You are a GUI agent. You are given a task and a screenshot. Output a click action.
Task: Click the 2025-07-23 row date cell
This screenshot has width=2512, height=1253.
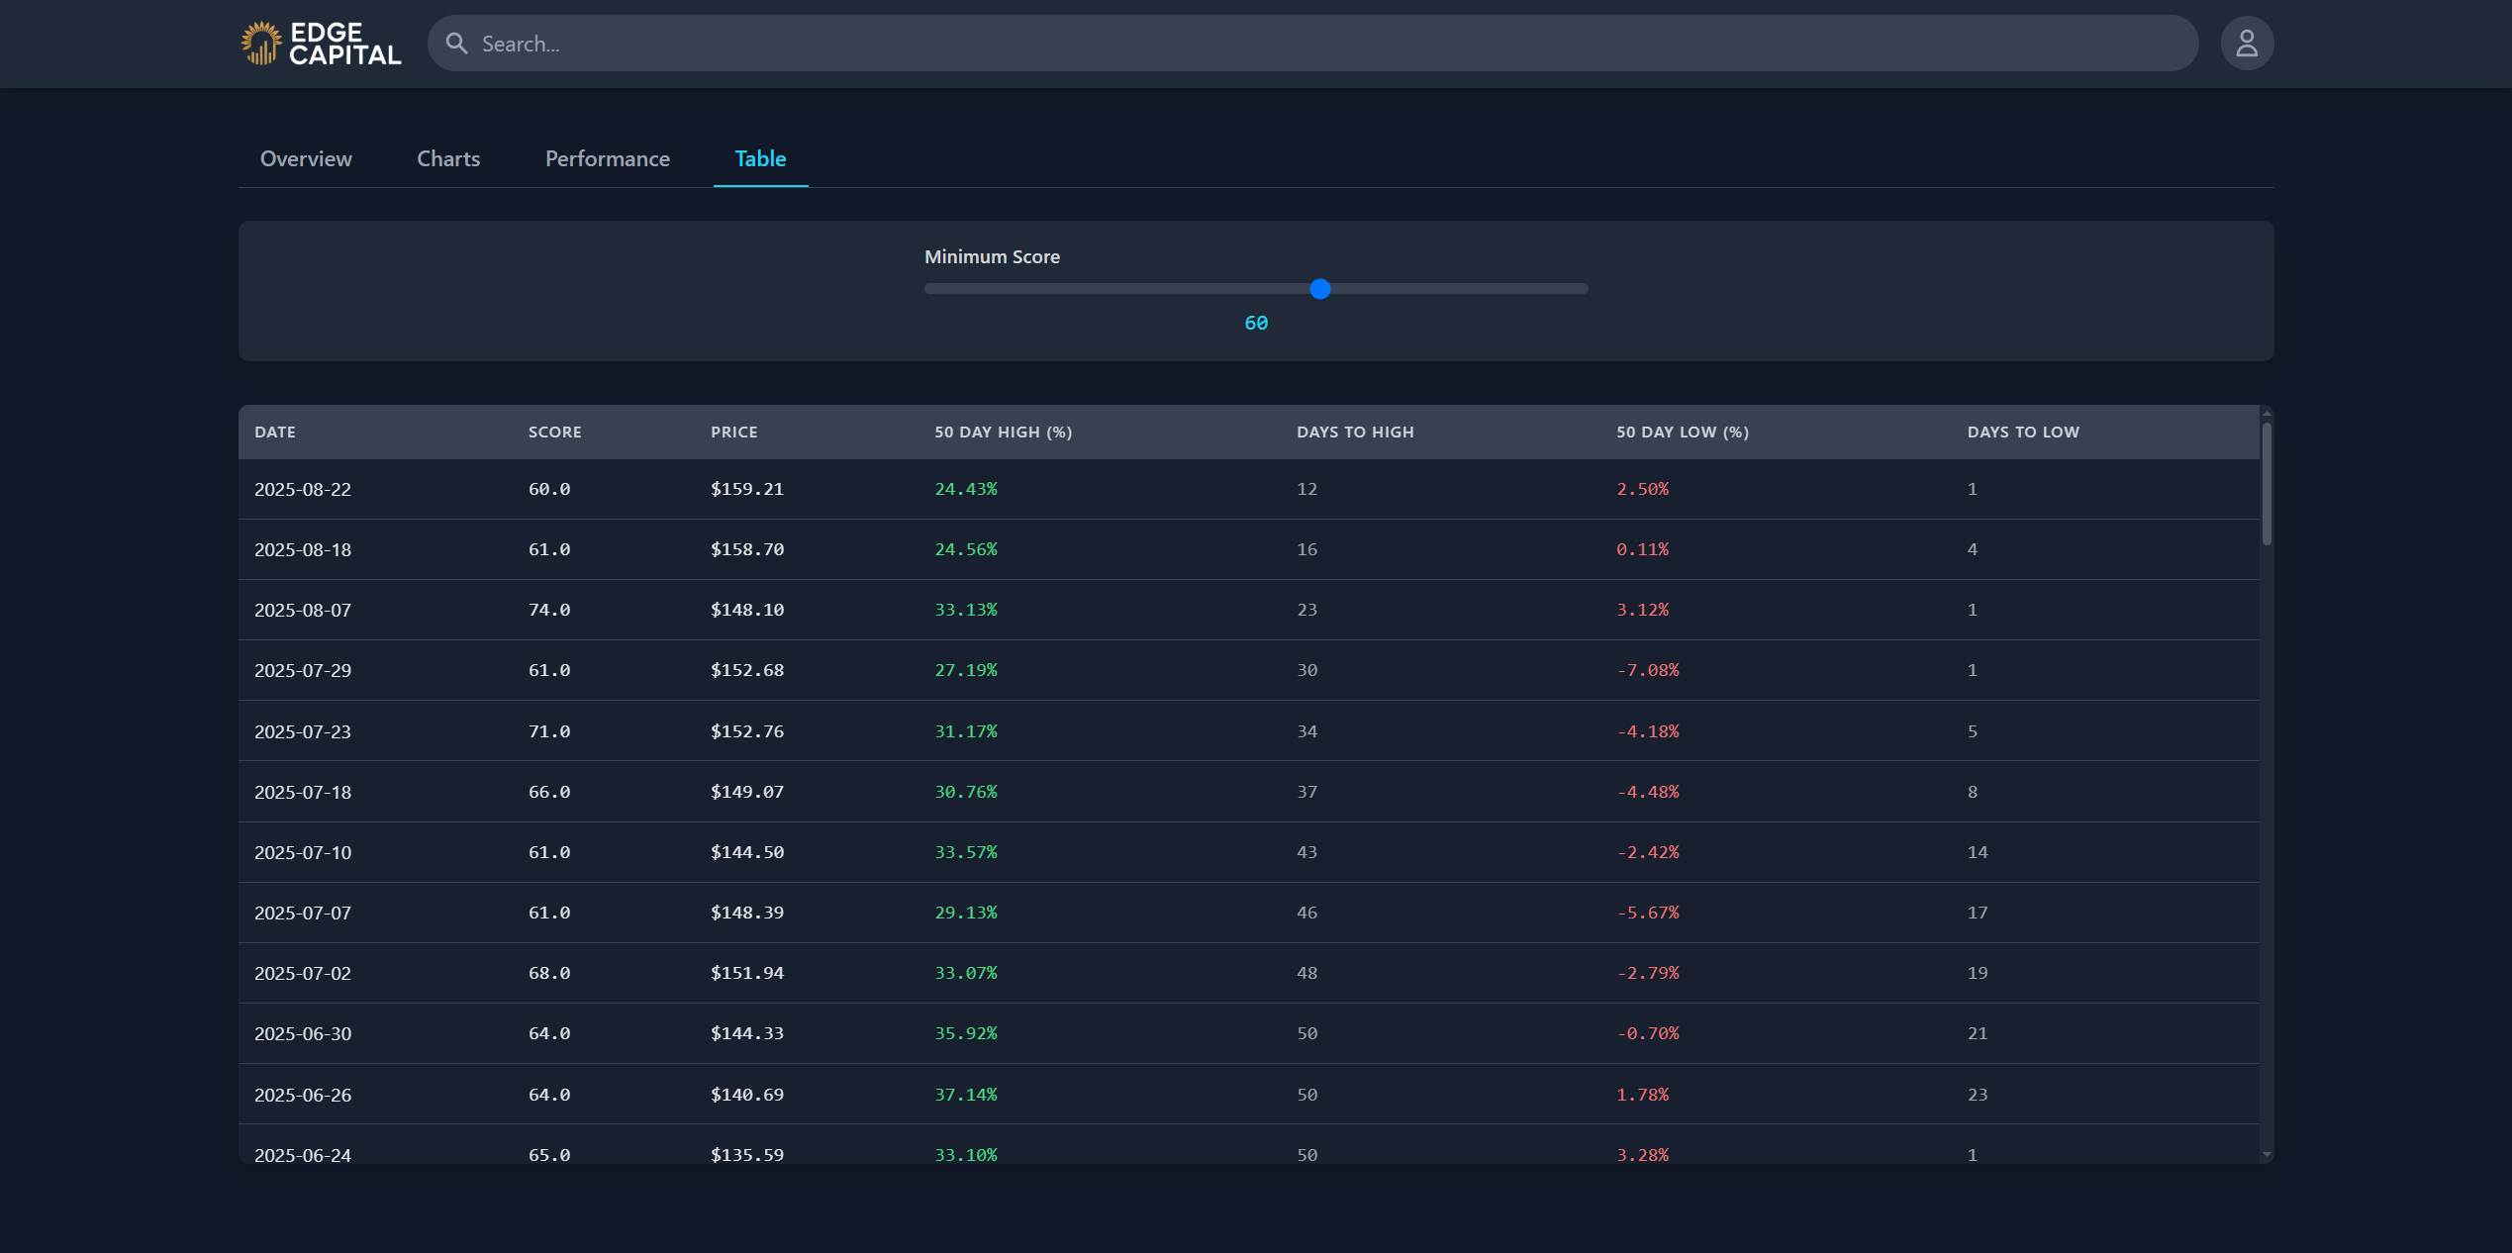pos(303,731)
